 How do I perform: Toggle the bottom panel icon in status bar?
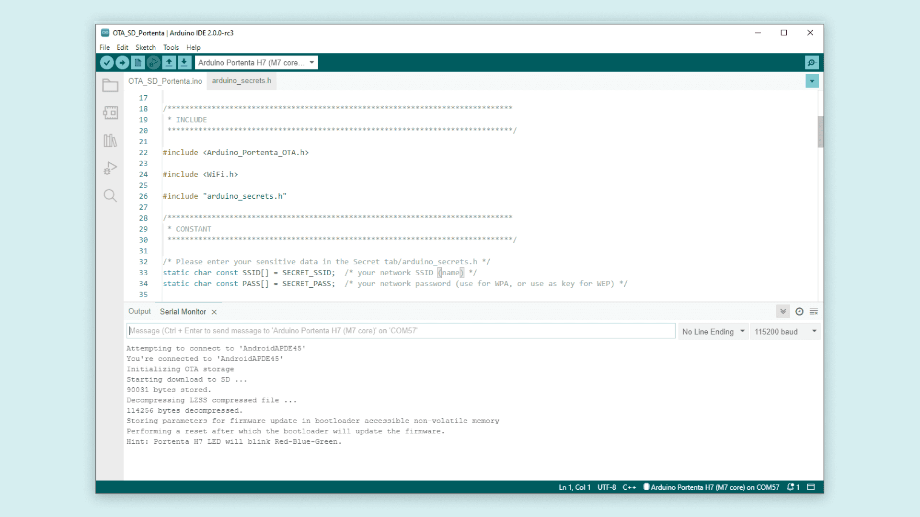coord(811,487)
